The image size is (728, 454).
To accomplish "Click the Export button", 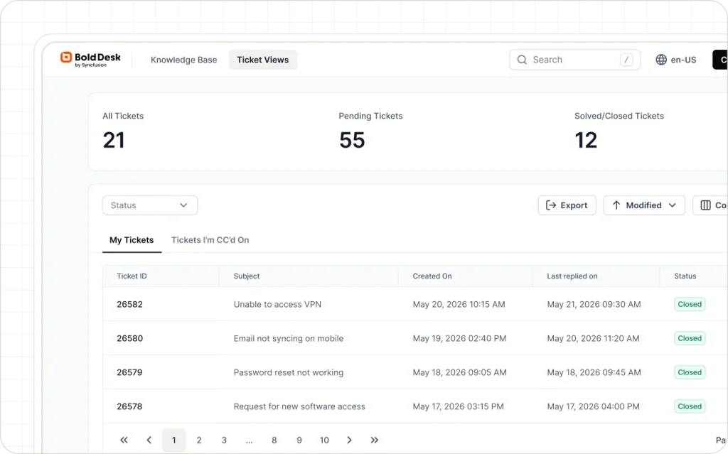I will click(x=567, y=205).
